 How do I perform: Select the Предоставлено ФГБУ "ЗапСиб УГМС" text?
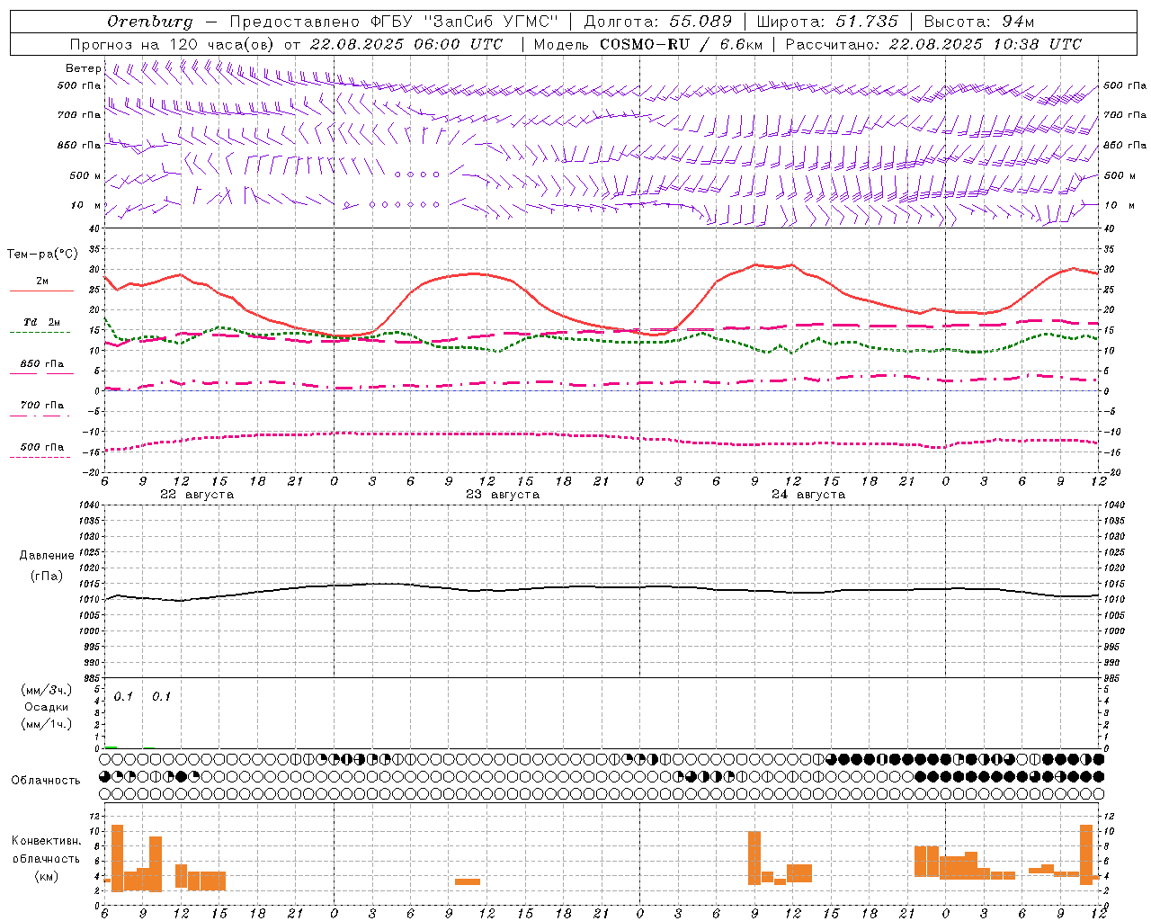(394, 22)
